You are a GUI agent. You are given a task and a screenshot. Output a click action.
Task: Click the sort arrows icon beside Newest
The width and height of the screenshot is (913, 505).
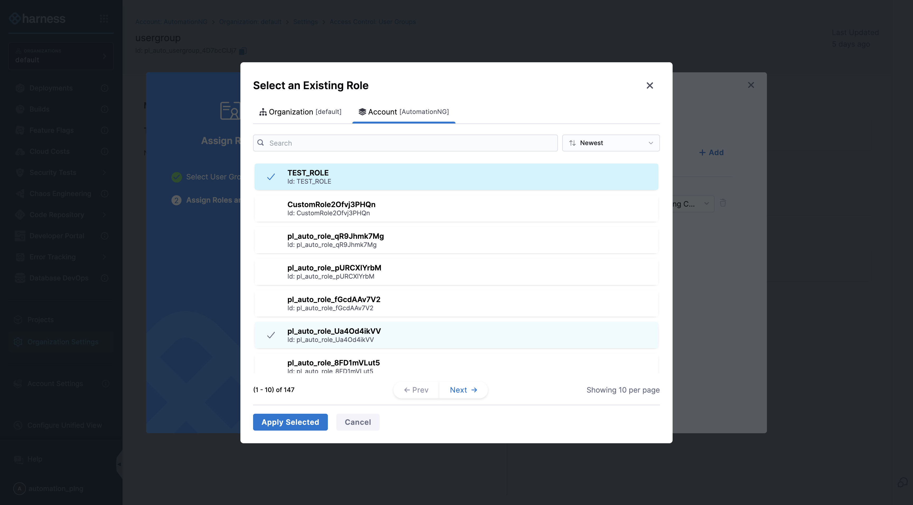pos(572,143)
